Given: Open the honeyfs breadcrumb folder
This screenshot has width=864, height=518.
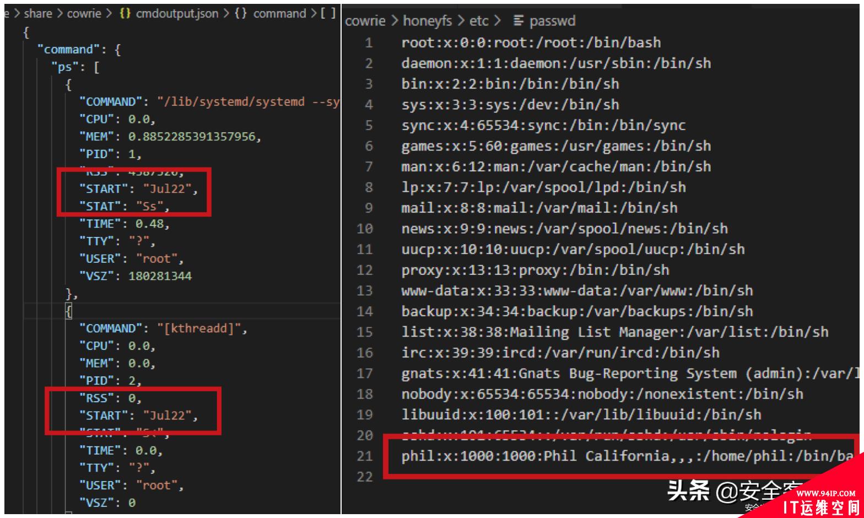Looking at the screenshot, I should click(428, 21).
